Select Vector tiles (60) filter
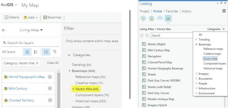Viewport: 228px width, 108px height. coord(87,89)
